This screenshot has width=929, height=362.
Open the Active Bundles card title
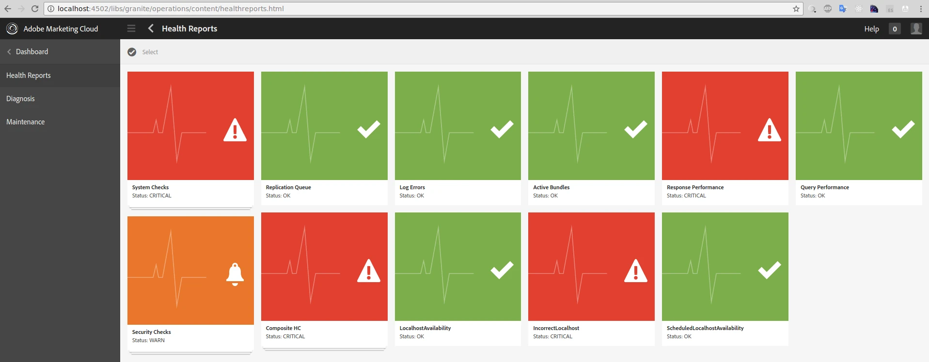(551, 187)
